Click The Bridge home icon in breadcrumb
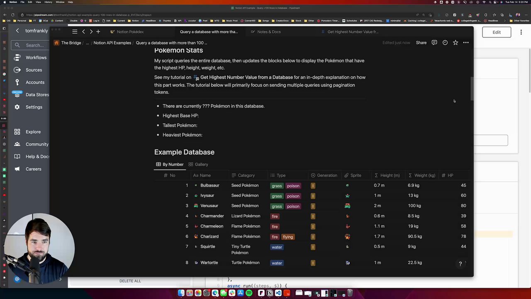Screen dimensions: 531x299 pyautogui.click(x=56, y=43)
